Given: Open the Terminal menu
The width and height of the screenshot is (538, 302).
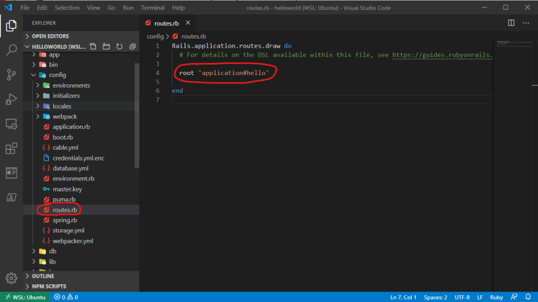Looking at the screenshot, I should [x=153, y=7].
